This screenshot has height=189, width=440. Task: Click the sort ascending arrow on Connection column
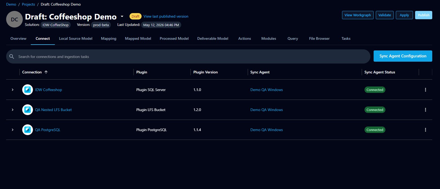(x=46, y=72)
